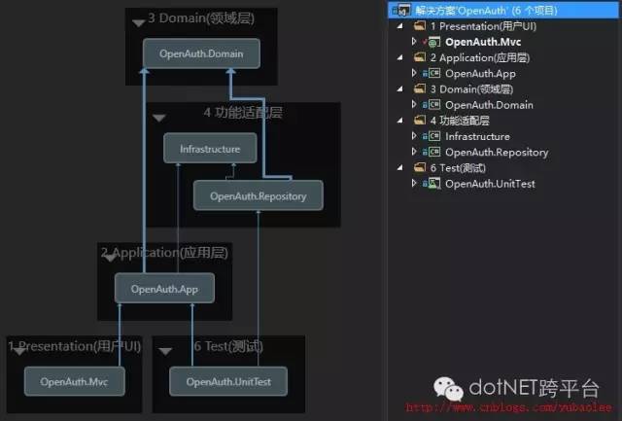Viewport: 622px width, 421px height.
Task: Select OpenAuth.Mvc in Solution Explorer
Action: coord(483,42)
